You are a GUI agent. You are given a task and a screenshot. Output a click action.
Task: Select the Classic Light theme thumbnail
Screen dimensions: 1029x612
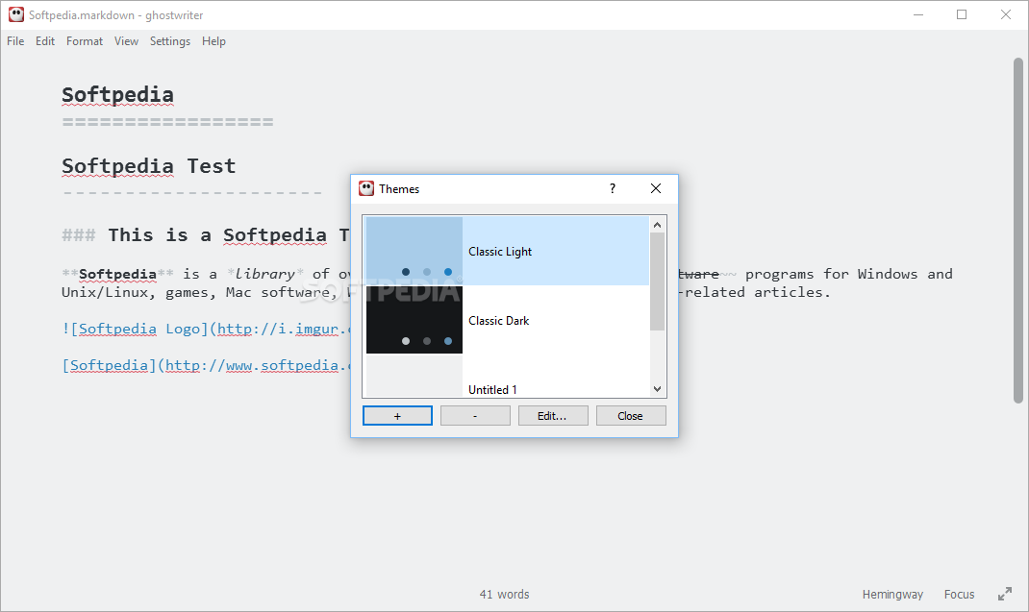click(414, 251)
